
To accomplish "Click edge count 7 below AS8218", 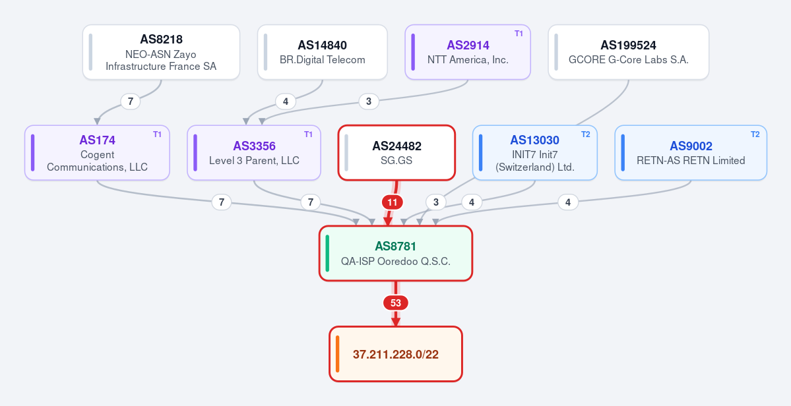I will (x=131, y=101).
